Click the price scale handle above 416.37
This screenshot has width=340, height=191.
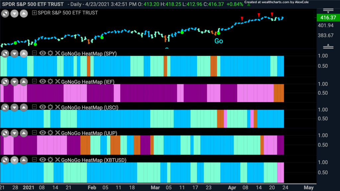[328, 11]
